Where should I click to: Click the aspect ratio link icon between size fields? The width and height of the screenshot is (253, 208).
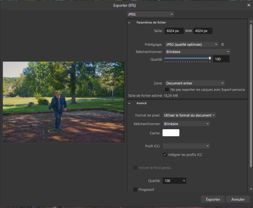(x=189, y=31)
